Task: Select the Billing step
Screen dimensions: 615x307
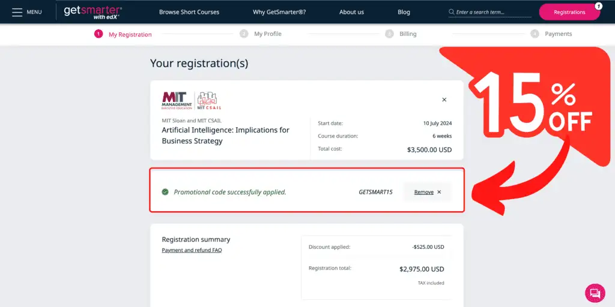Action: pos(401,34)
